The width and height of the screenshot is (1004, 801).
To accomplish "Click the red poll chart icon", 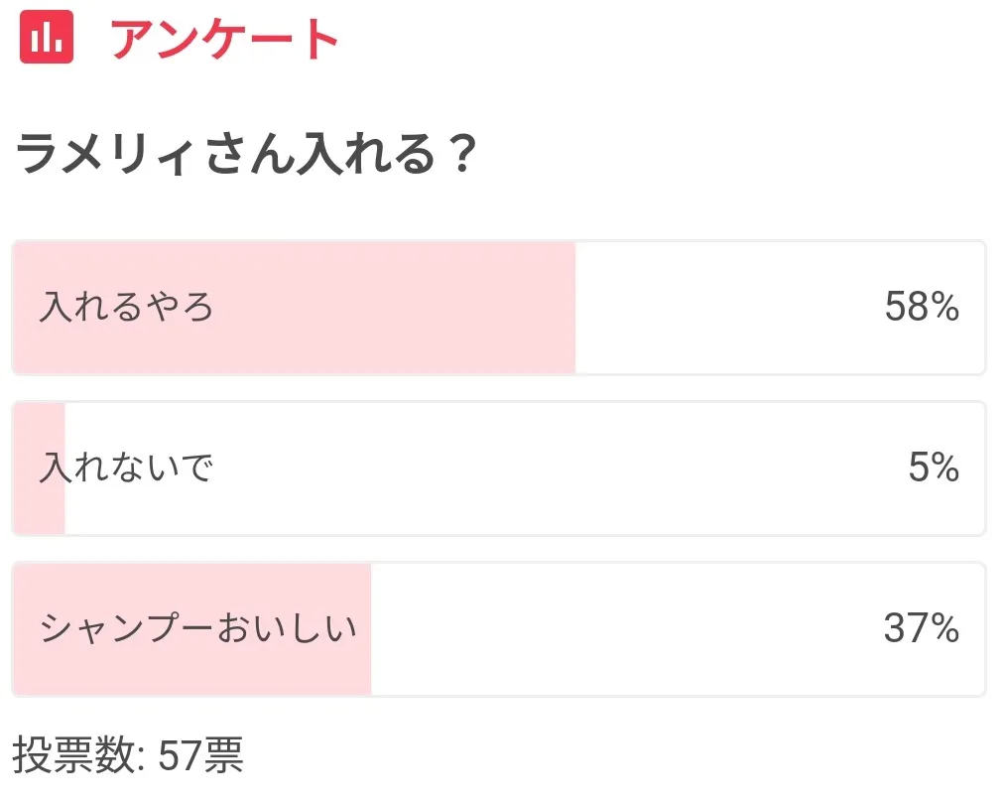I will [47, 38].
